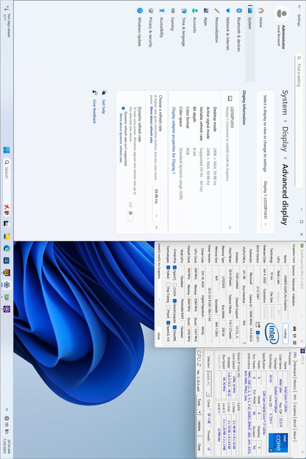Open Gaming settings
Viewport: 306px width, 459px height.
pos(173,19)
